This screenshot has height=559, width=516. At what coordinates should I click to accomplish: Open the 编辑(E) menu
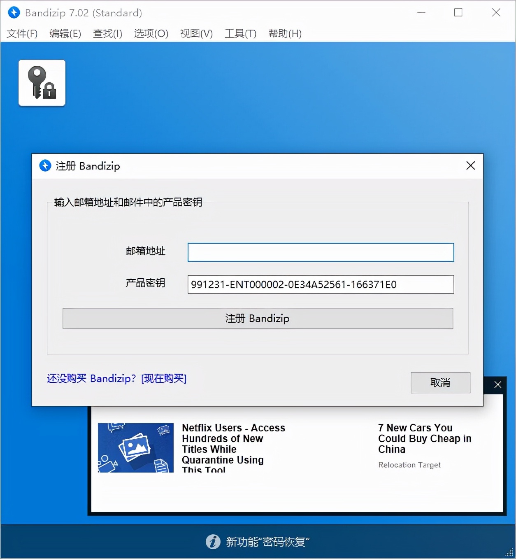pos(65,34)
